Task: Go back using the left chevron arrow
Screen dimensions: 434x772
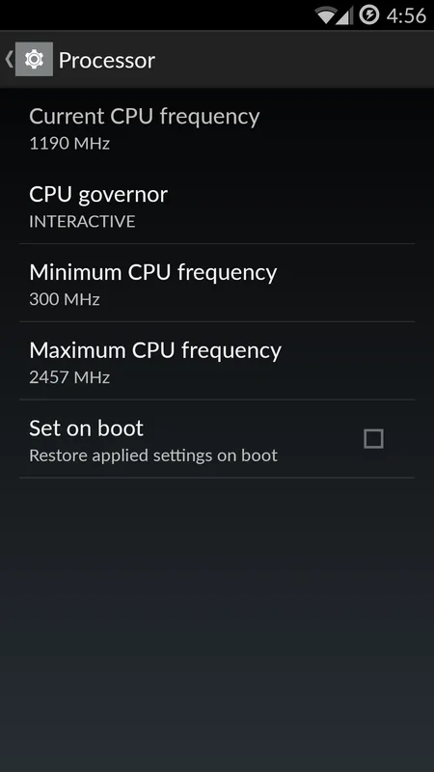Action: tap(9, 60)
